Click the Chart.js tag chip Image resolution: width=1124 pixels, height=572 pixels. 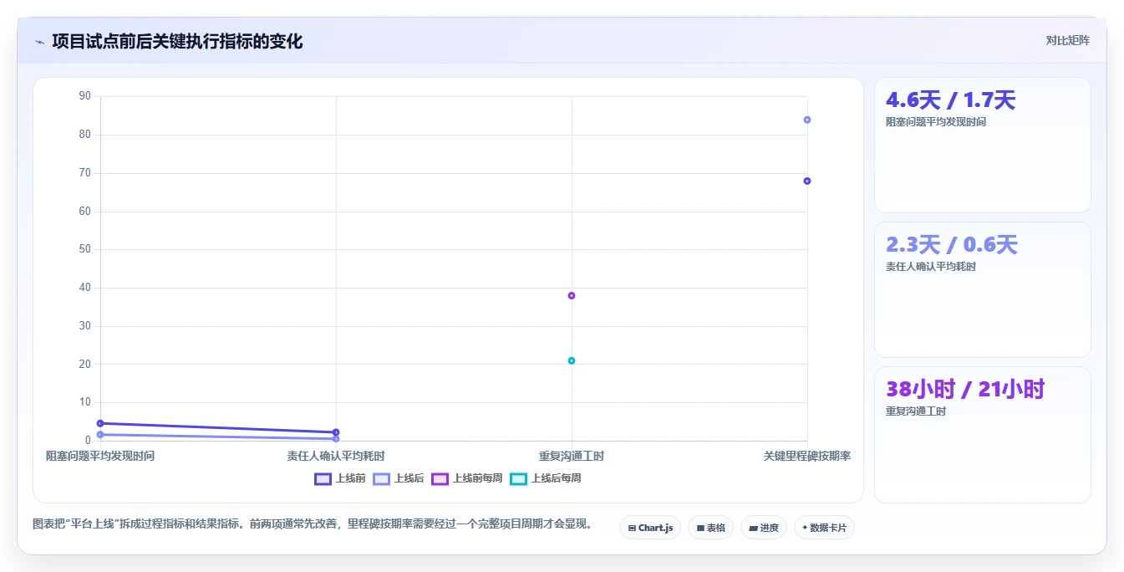(x=650, y=528)
